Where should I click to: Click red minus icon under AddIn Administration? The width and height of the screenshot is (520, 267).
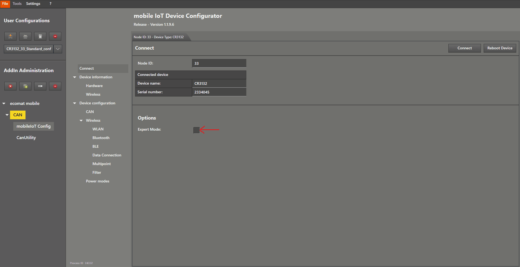pos(55,86)
